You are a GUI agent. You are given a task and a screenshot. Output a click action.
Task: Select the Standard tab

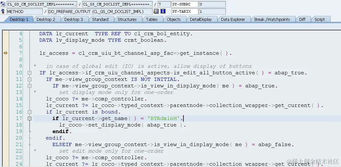pyautogui.click(x=100, y=20)
